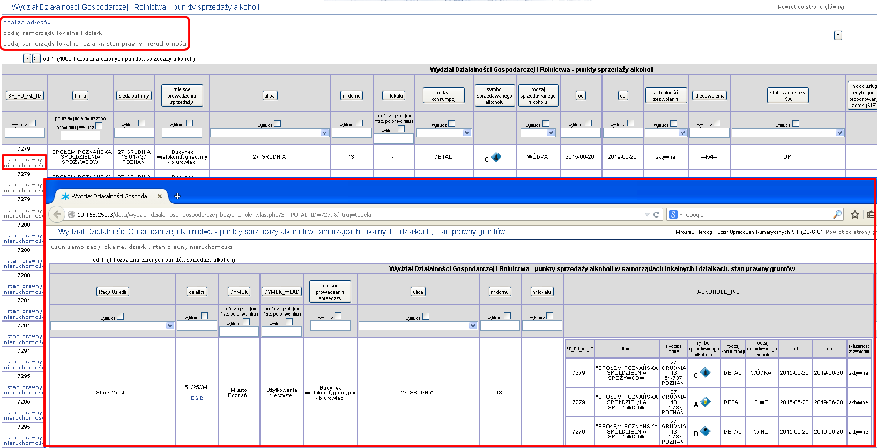The height and width of the screenshot is (448, 877).
Task: Open the URL history dropdown arrow
Action: pos(647,214)
